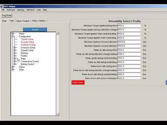This screenshot has height=125, width=167.
Task: Select Battery Control tree item
Action: tap(27, 64)
